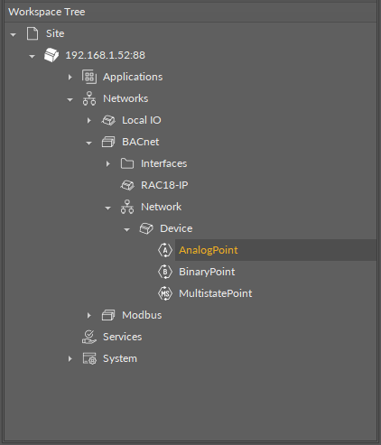Expand the Modbus node

click(x=88, y=315)
